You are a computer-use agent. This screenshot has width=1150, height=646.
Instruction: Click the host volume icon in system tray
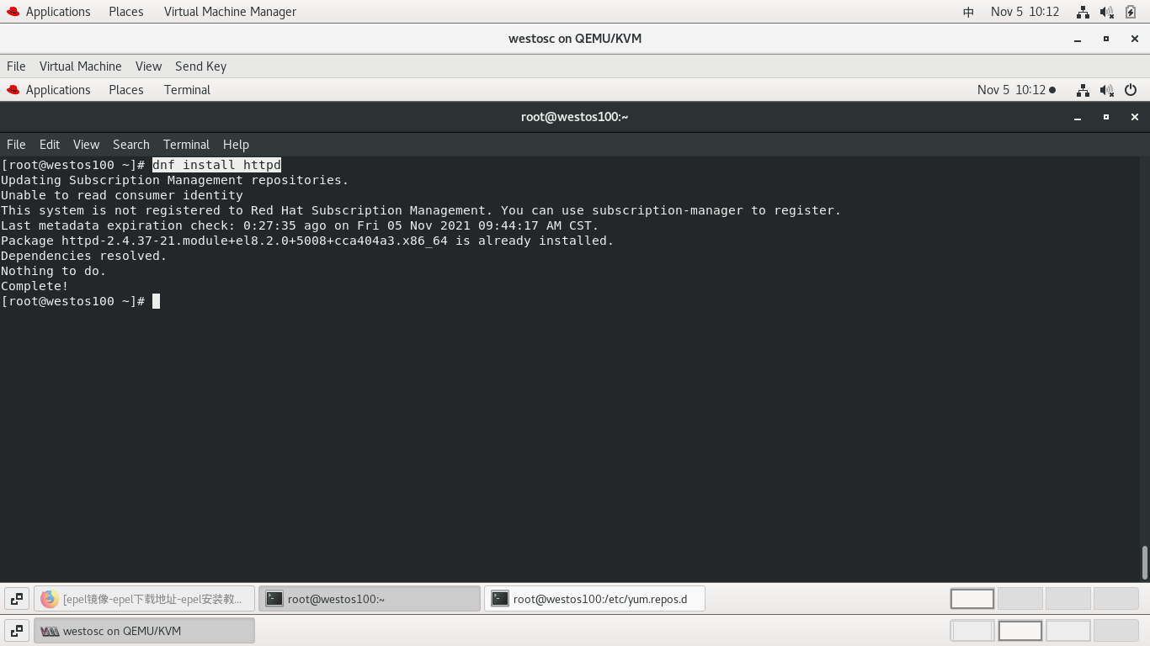pyautogui.click(x=1105, y=12)
